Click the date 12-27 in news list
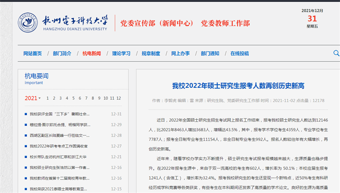Image resolution: width=340 pixels, height=193 pixels. pyautogui.click(x=116, y=146)
